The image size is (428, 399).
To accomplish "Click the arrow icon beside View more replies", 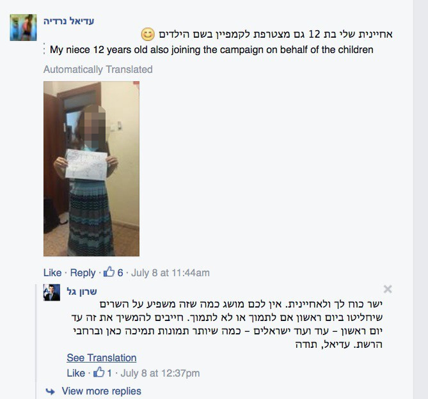I will 51,391.
